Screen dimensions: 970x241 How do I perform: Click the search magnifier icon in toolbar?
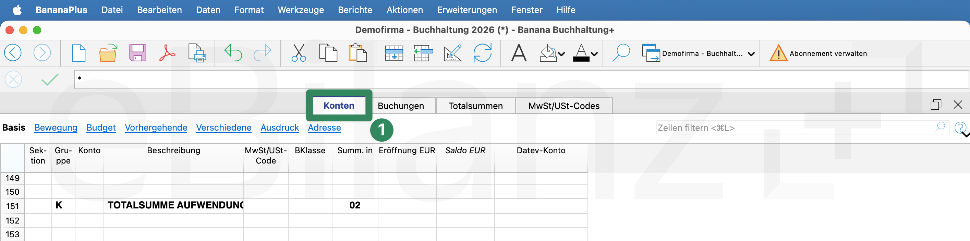pos(621,53)
